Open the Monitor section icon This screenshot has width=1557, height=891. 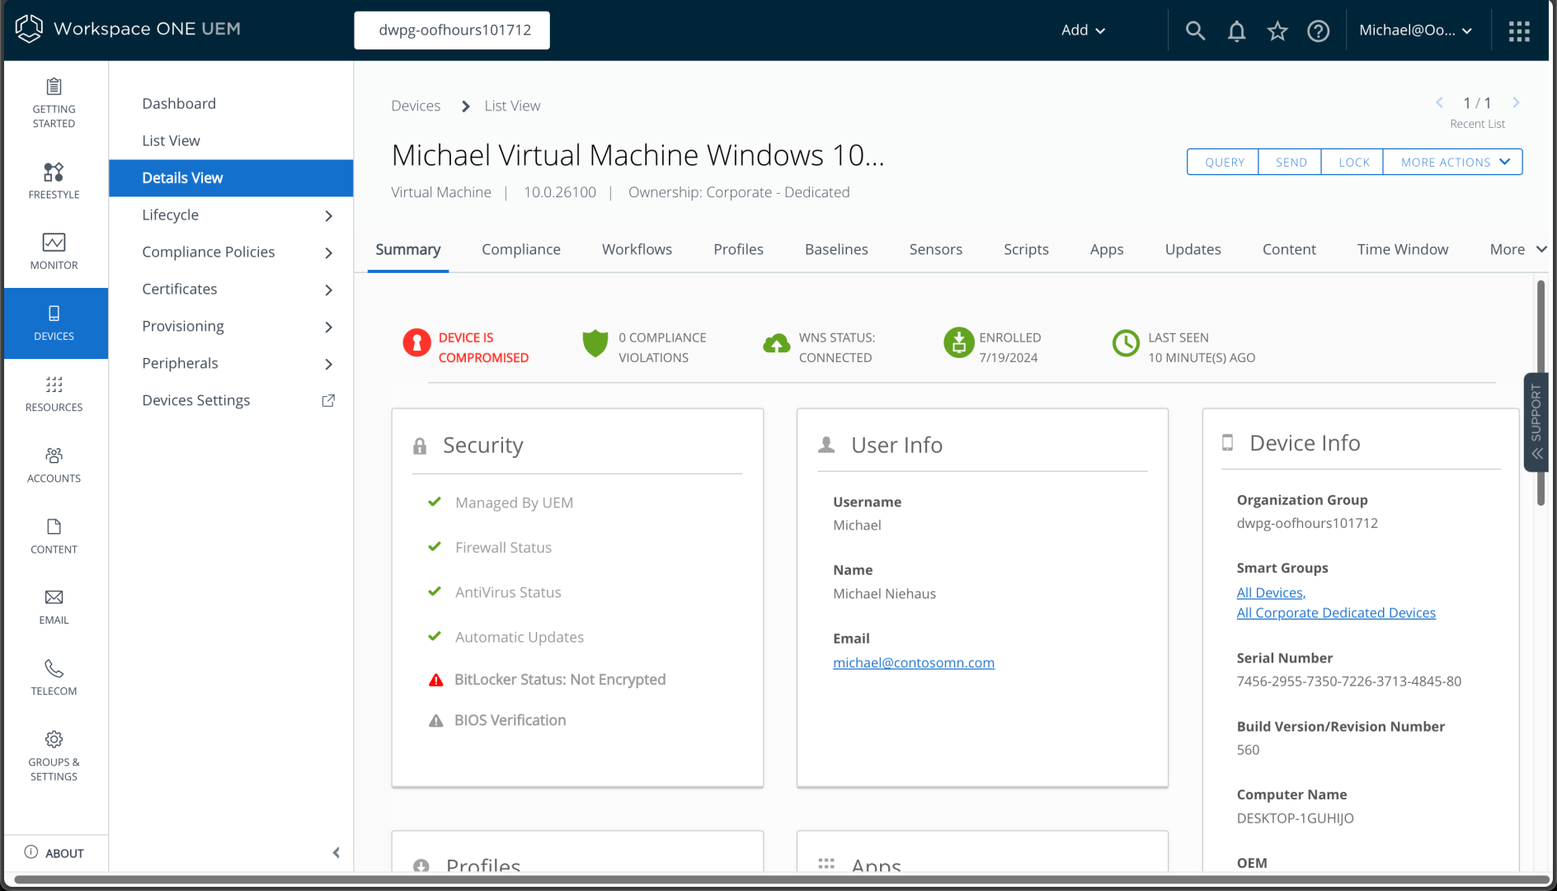[54, 243]
